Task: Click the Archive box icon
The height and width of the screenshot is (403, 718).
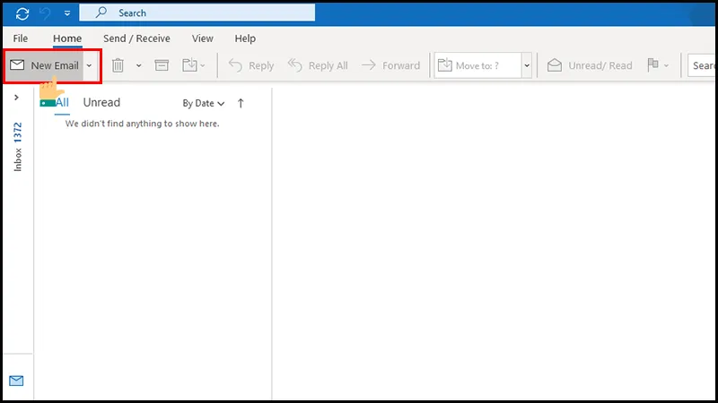Action: tap(162, 65)
